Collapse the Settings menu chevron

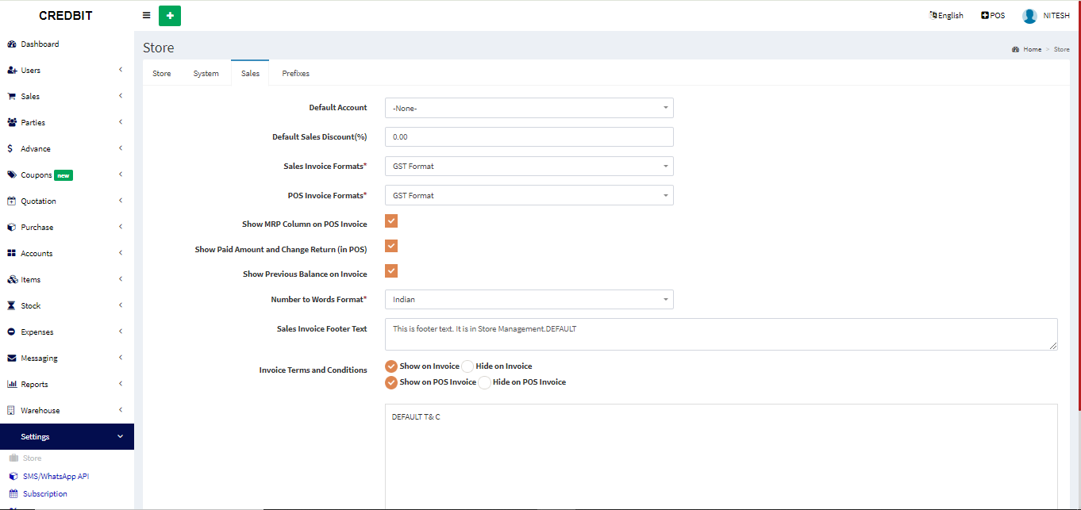pos(120,437)
